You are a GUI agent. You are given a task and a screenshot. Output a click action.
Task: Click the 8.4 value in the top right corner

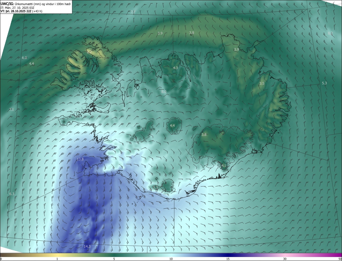[330, 33]
